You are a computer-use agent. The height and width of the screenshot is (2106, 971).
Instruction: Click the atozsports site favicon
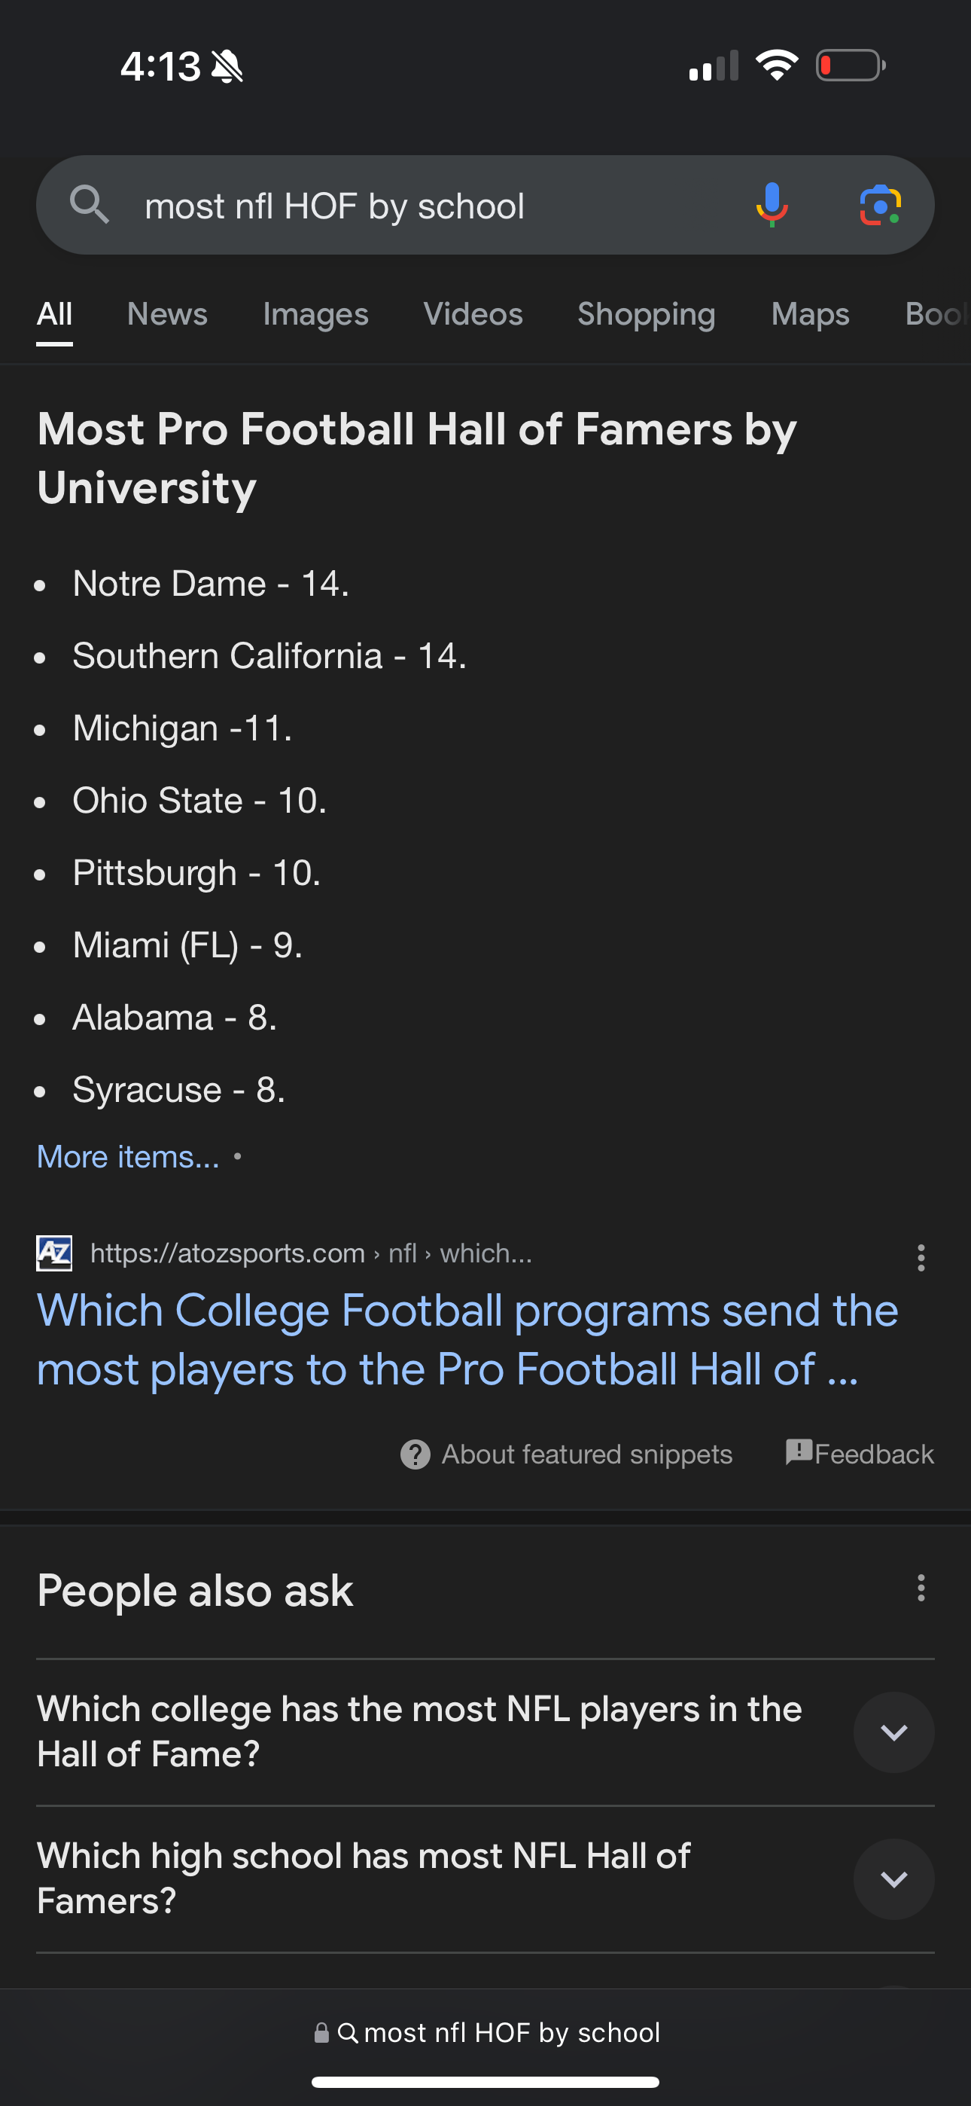(54, 1253)
